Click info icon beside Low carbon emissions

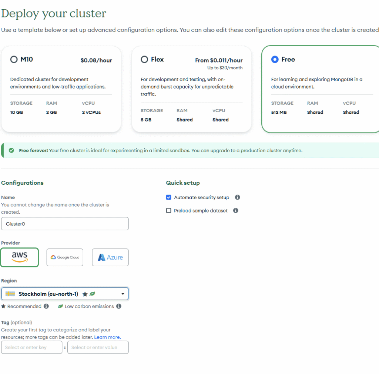119,306
